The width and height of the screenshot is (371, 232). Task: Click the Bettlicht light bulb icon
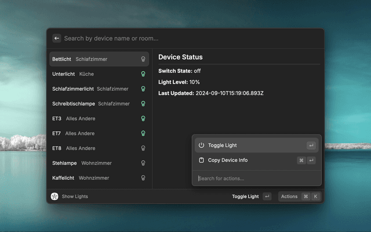(143, 59)
